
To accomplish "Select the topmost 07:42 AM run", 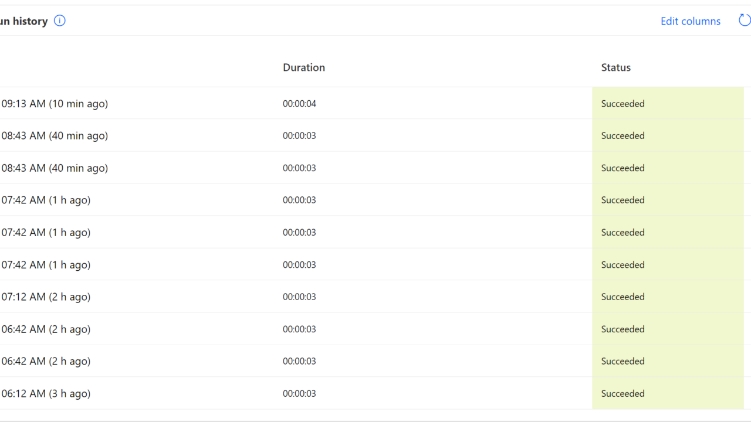I will pos(46,200).
